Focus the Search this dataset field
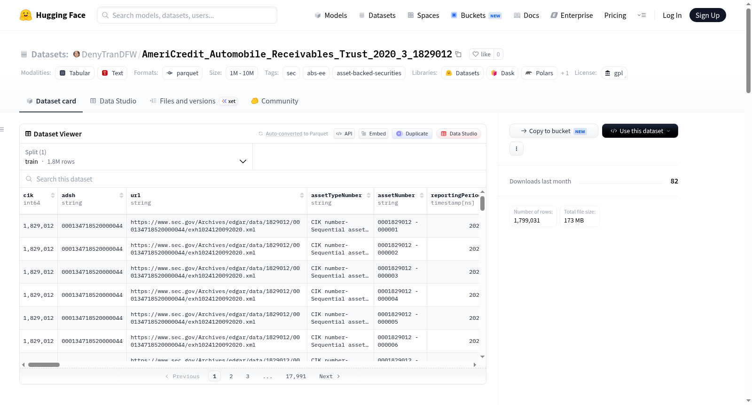The height and width of the screenshot is (405, 752). 253,179
